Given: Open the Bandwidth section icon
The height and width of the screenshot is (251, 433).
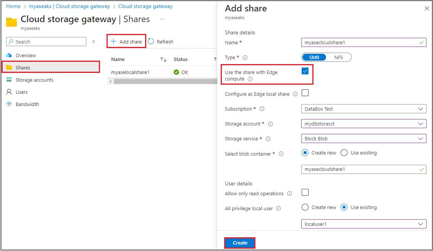Looking at the screenshot, I should tap(8, 104).
